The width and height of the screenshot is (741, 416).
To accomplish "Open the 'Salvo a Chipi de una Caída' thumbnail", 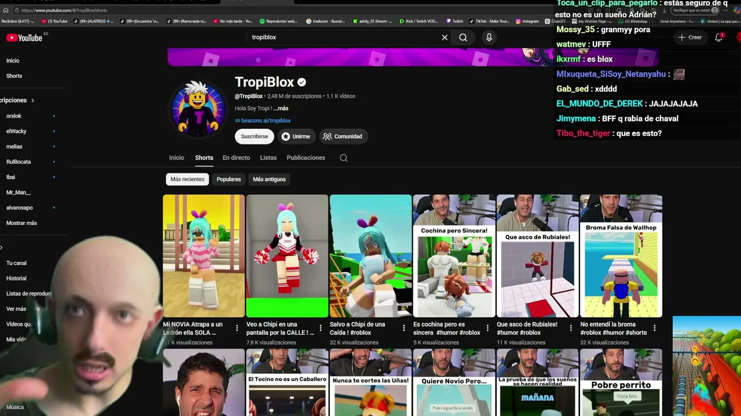I will (370, 256).
